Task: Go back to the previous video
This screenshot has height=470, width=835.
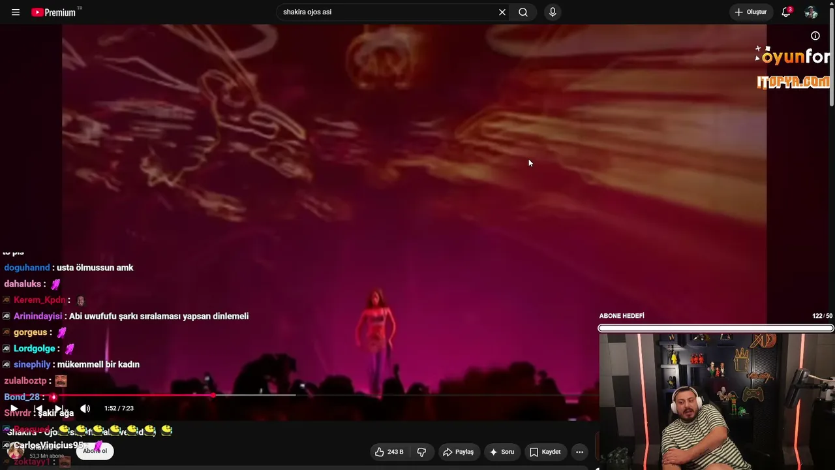Action: tap(37, 409)
